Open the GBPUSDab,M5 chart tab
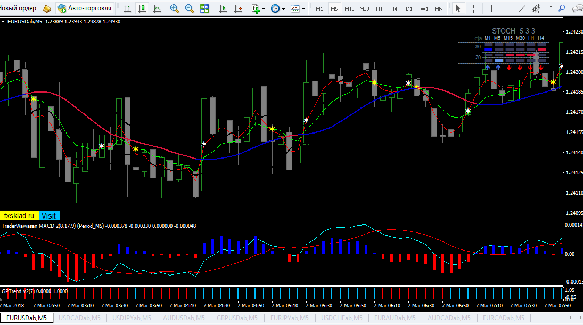This screenshot has height=325, width=583. point(237,318)
